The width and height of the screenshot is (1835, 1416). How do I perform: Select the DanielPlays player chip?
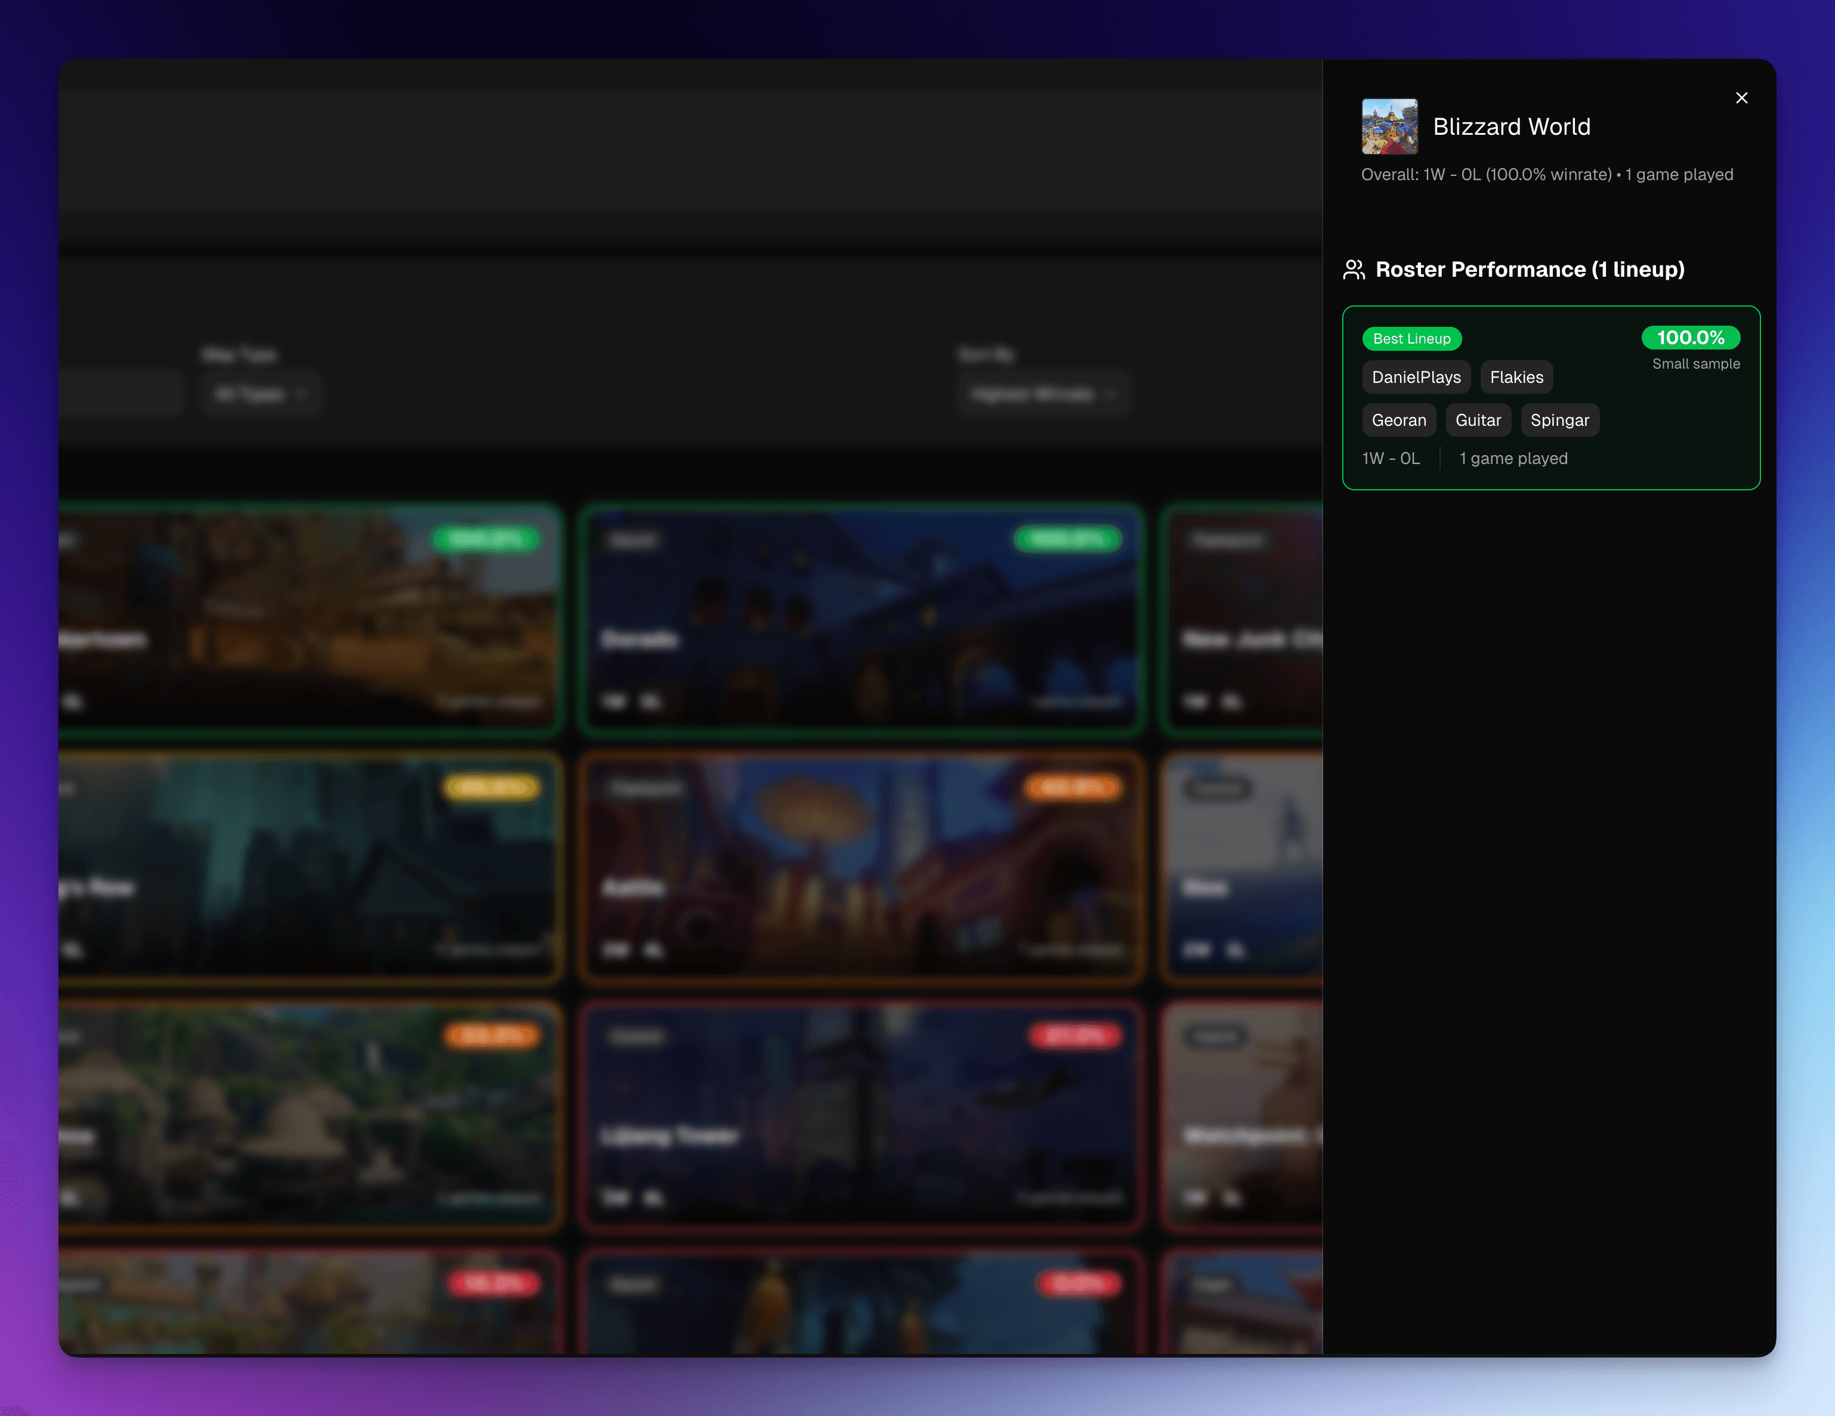pyautogui.click(x=1416, y=377)
